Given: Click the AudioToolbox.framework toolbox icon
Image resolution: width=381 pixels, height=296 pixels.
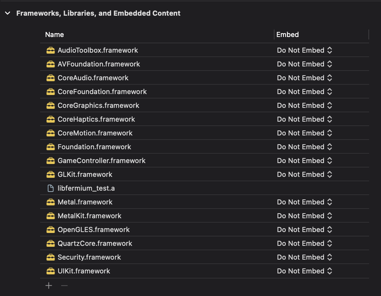Looking at the screenshot, I should 50,50.
